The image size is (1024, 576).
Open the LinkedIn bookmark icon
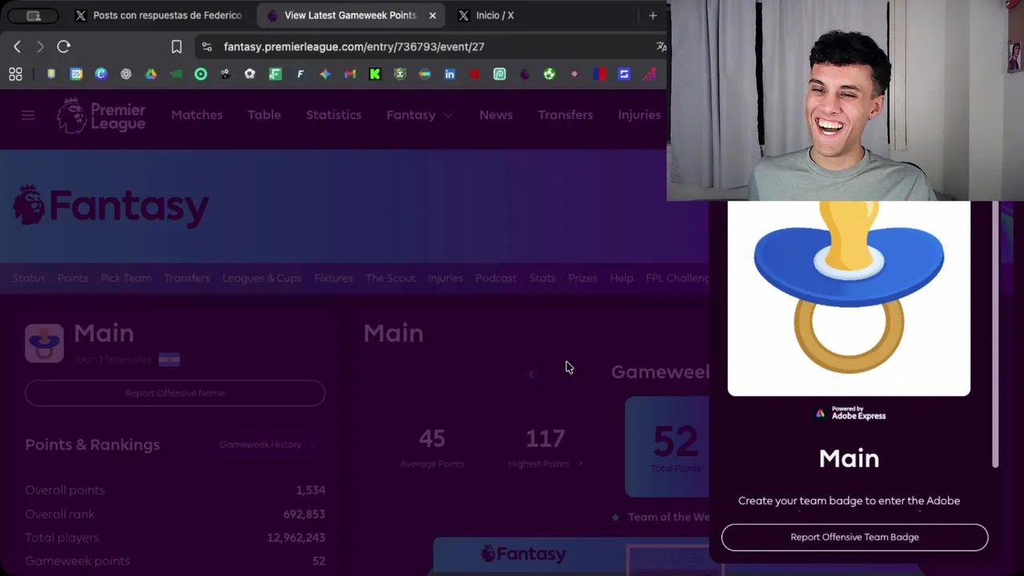450,74
